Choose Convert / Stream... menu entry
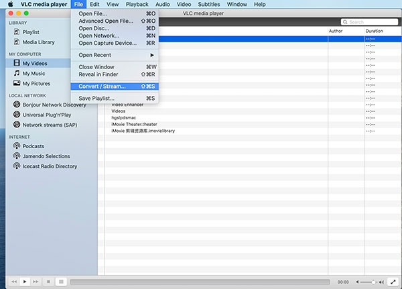The image size is (402, 289). pyautogui.click(x=115, y=86)
